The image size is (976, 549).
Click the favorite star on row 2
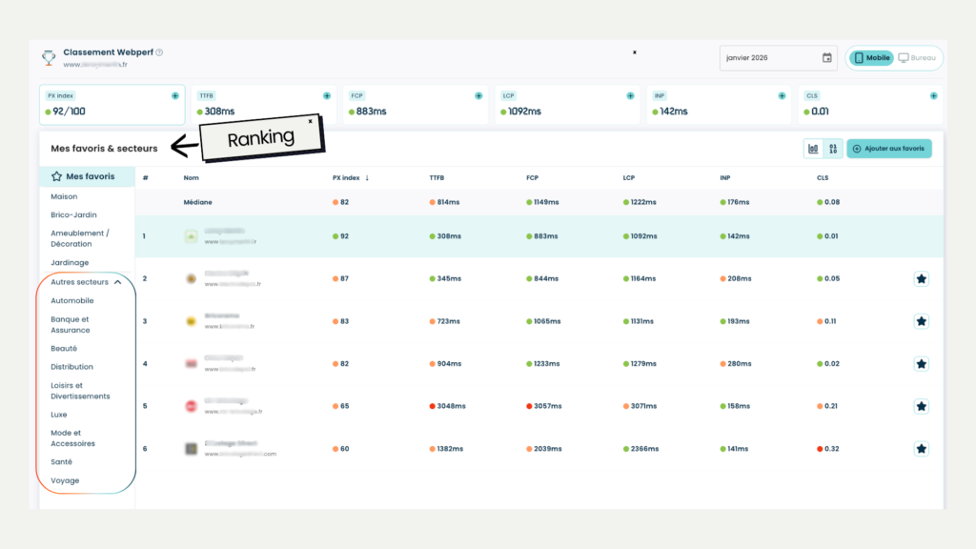(x=921, y=279)
